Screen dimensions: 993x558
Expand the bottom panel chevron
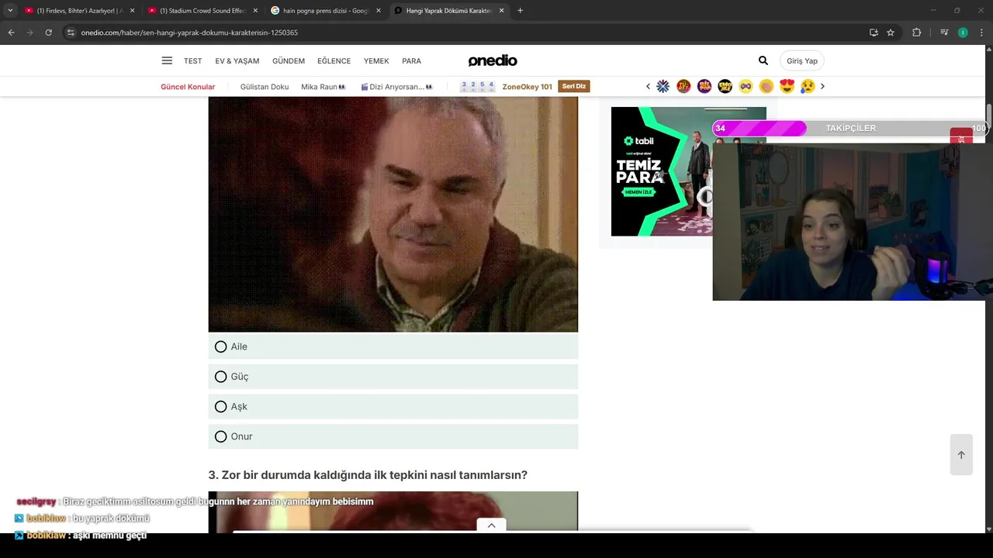point(491,525)
